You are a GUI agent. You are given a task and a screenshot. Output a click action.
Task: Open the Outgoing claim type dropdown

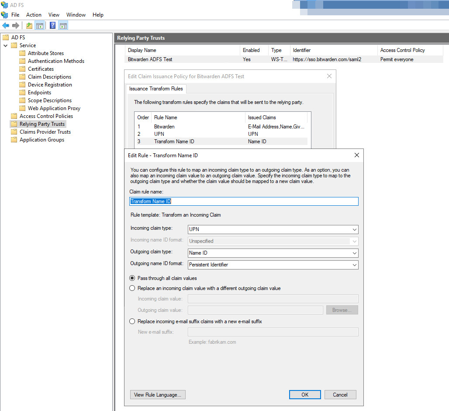(354, 253)
